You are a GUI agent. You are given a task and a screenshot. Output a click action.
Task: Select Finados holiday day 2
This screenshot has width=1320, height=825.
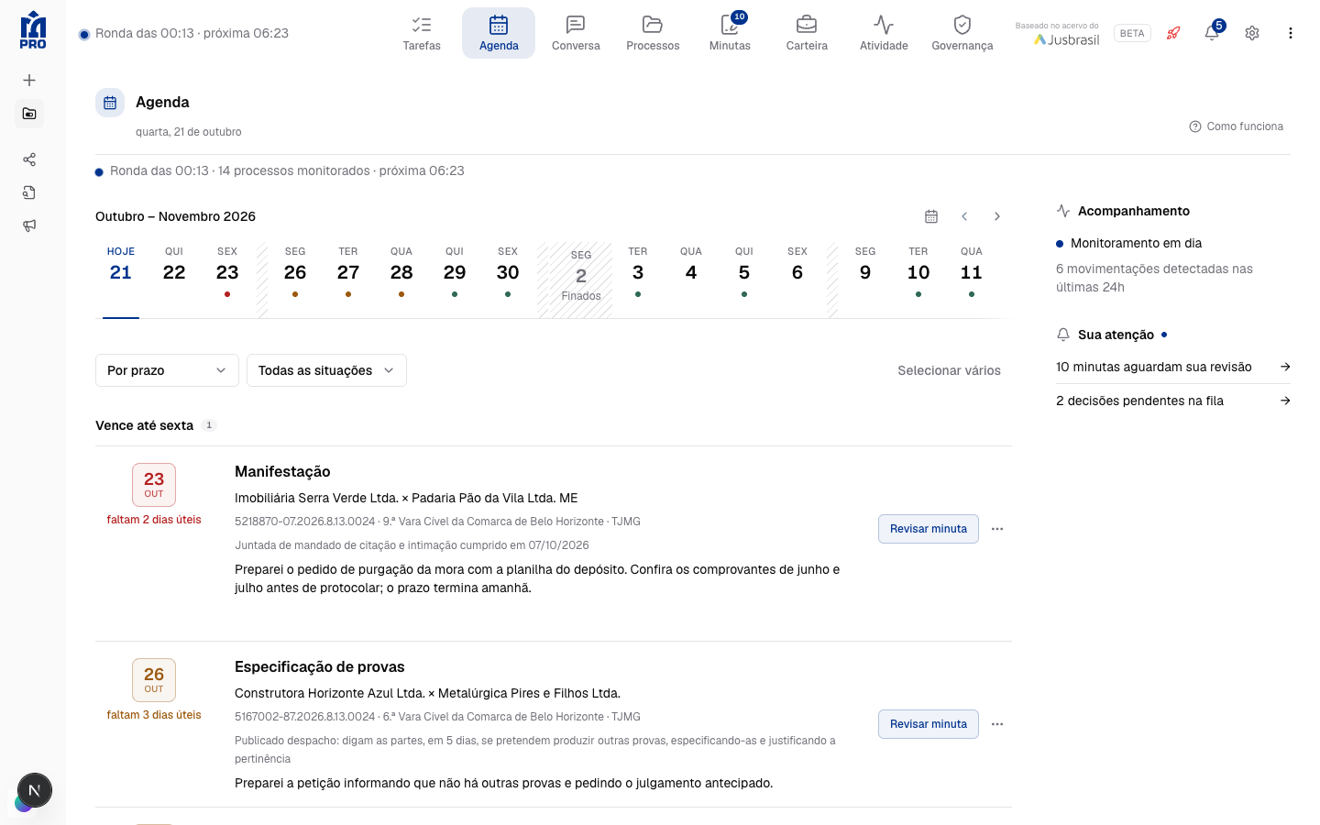581,278
